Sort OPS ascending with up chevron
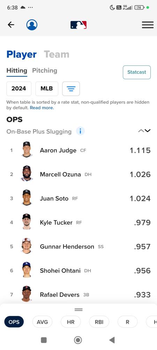Viewport: 157px width, 350px height. pyautogui.click(x=141, y=131)
